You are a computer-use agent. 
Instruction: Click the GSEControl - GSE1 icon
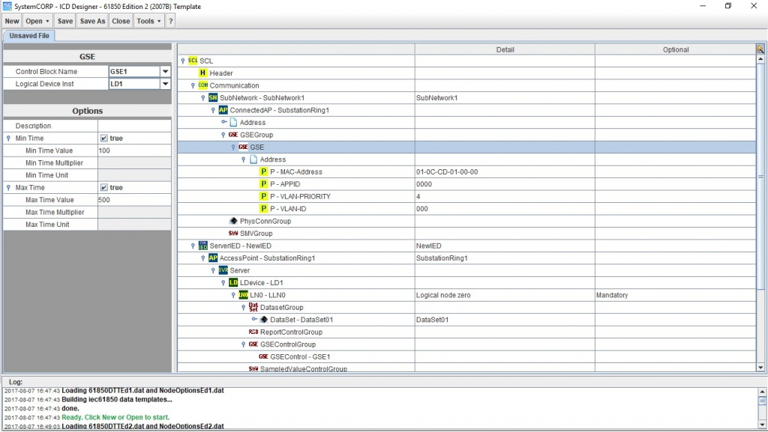[263, 356]
